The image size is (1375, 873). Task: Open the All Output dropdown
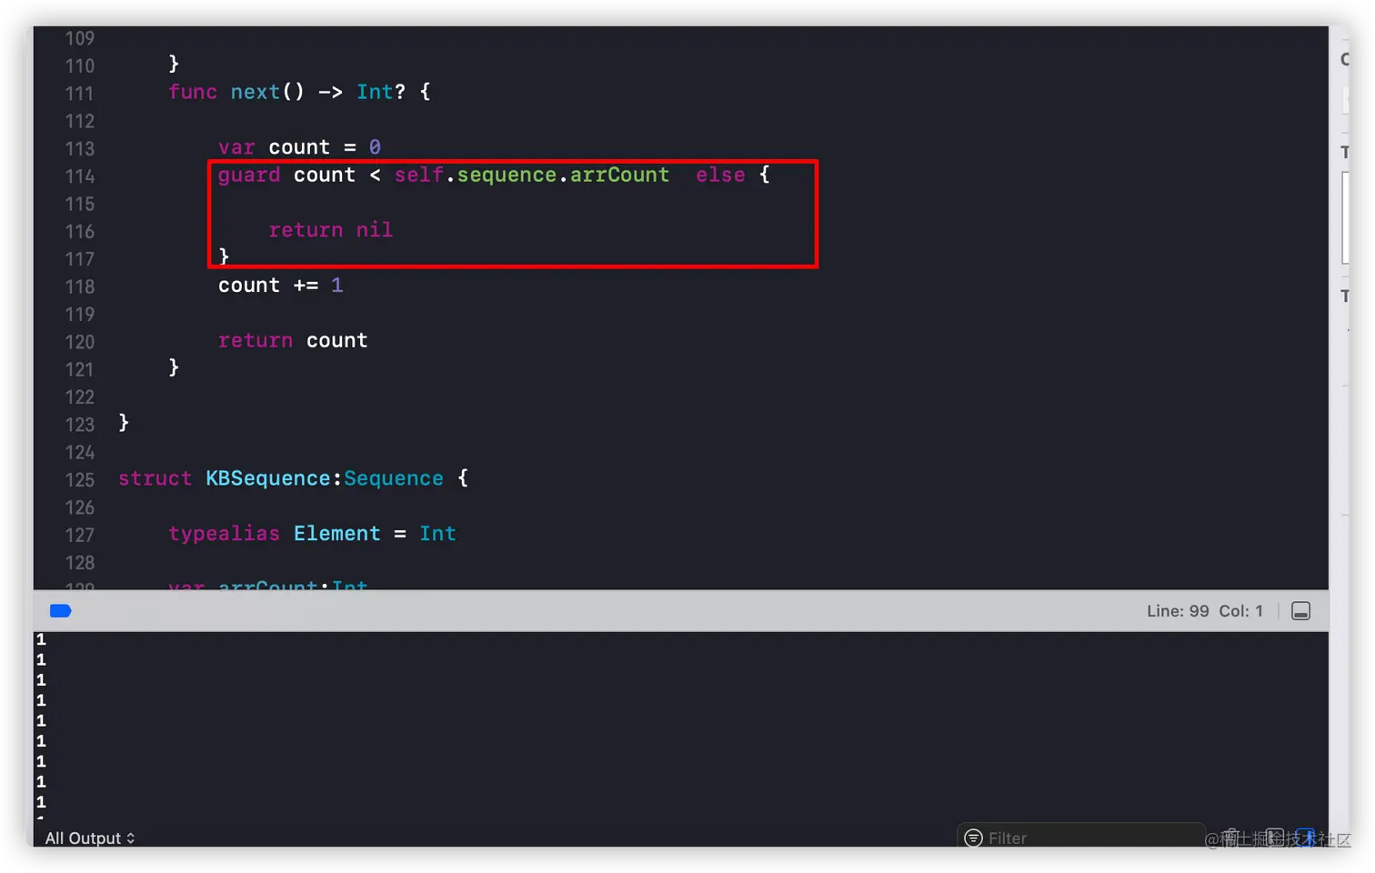click(90, 838)
